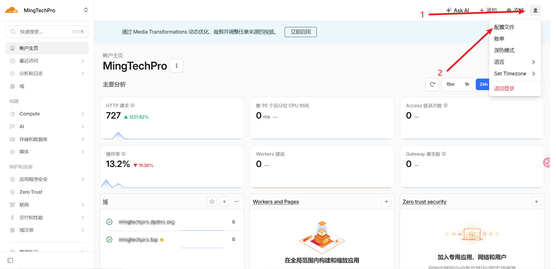Viewport: 556px width, 269px height.
Task: Click the 联网 network icon
Action: (12, 205)
